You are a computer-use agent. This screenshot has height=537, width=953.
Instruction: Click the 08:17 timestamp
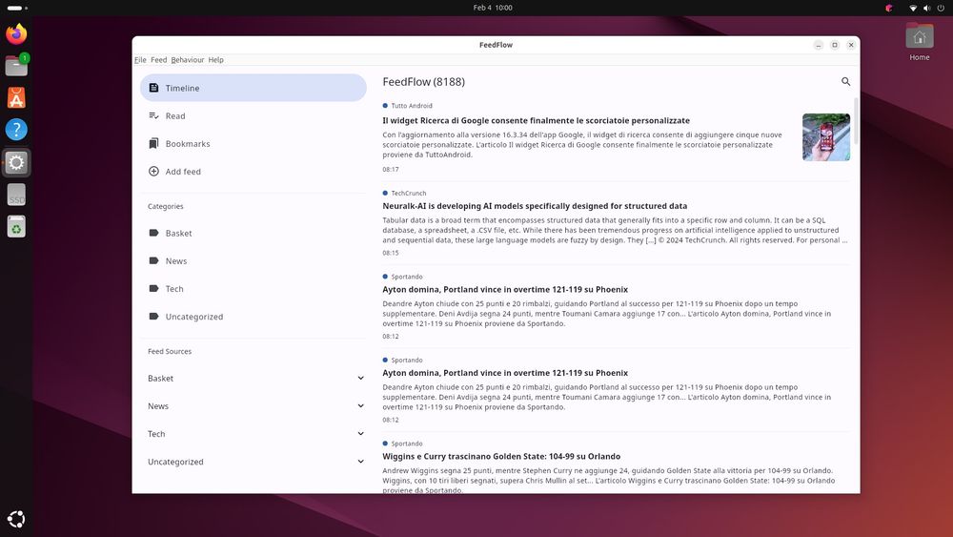(391, 169)
